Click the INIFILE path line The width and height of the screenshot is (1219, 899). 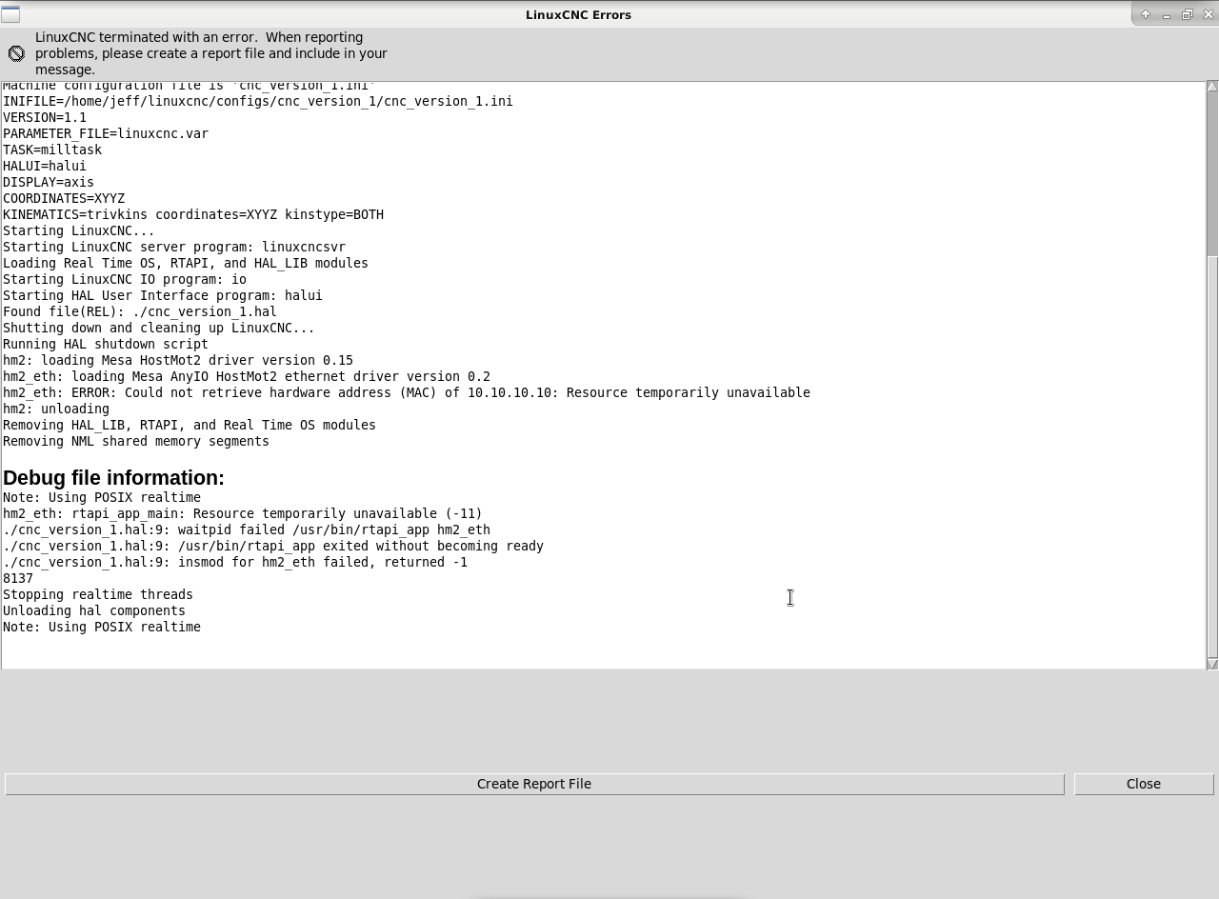258,101
